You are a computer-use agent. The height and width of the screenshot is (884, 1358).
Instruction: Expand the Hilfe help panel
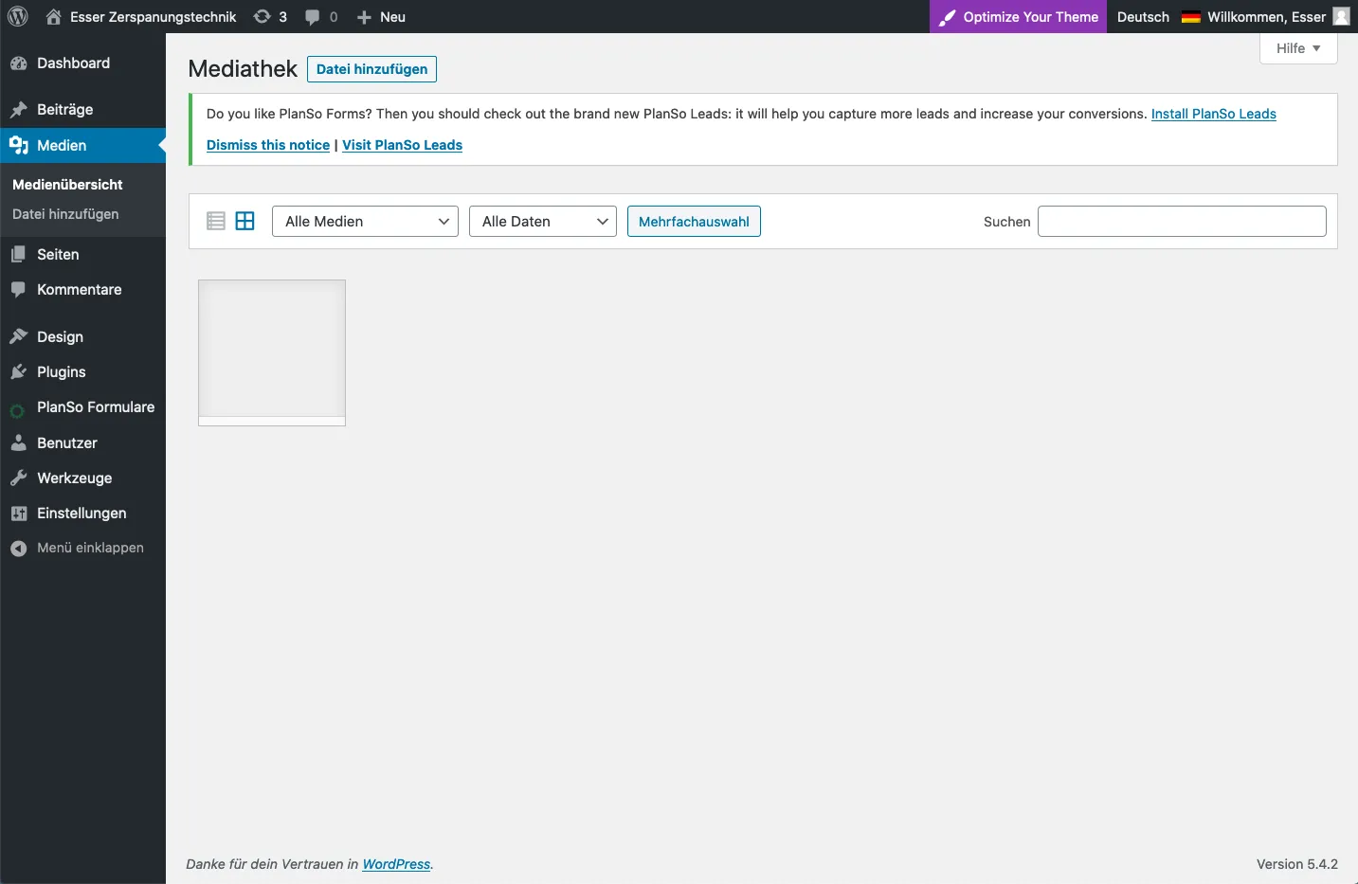coord(1298,48)
